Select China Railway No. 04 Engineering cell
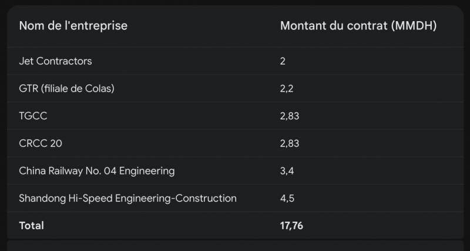The width and height of the screenshot is (470, 251). [97, 171]
